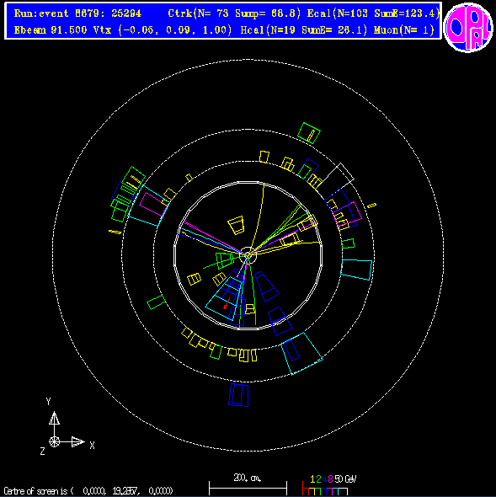Screen dimensions: 496x497
Task: Click the 'Centre of screen is' coordinates text
Action: coord(88,491)
